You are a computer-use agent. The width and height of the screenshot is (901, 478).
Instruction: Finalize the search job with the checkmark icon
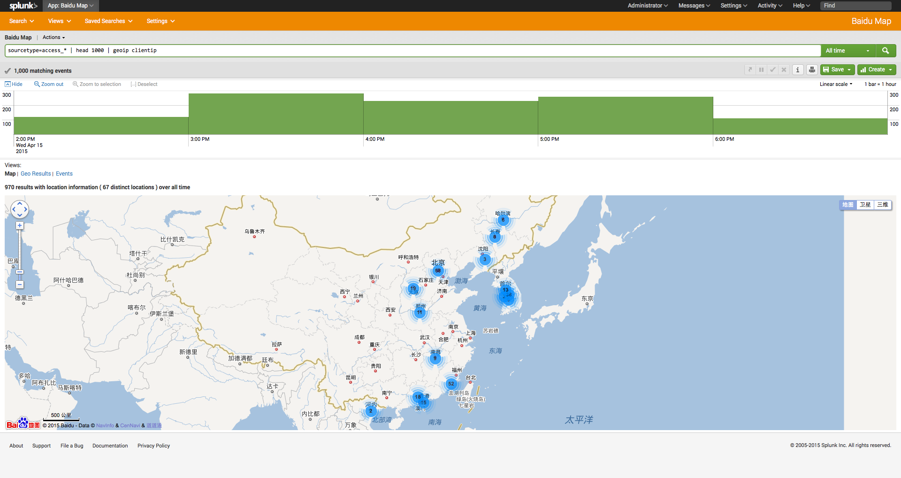point(772,69)
